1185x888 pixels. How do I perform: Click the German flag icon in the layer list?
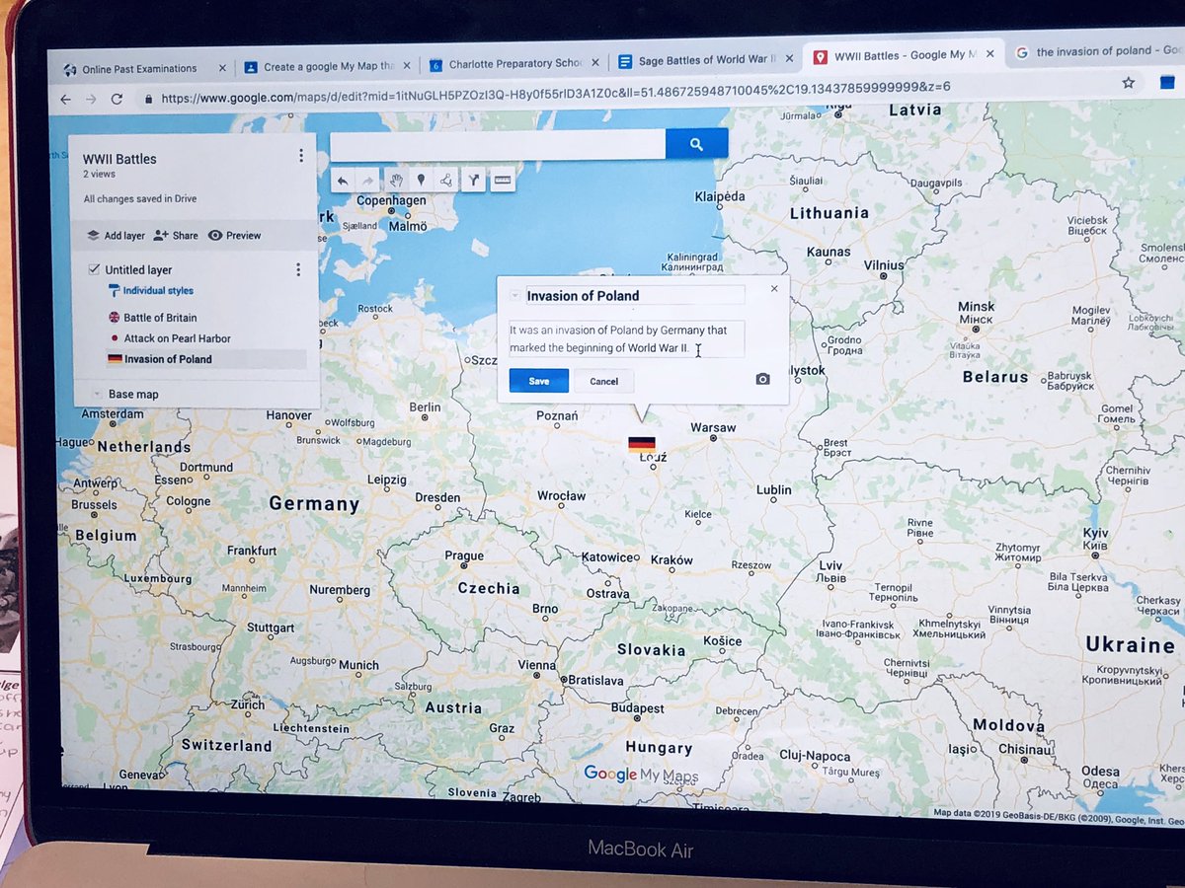point(115,359)
